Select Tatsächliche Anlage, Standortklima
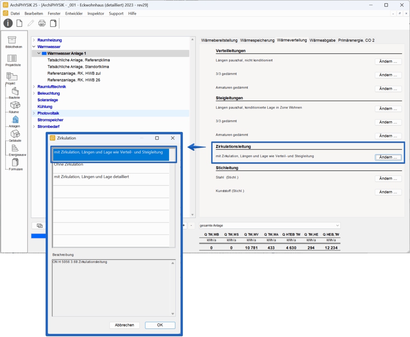The height and width of the screenshot is (337, 410). coord(78,67)
